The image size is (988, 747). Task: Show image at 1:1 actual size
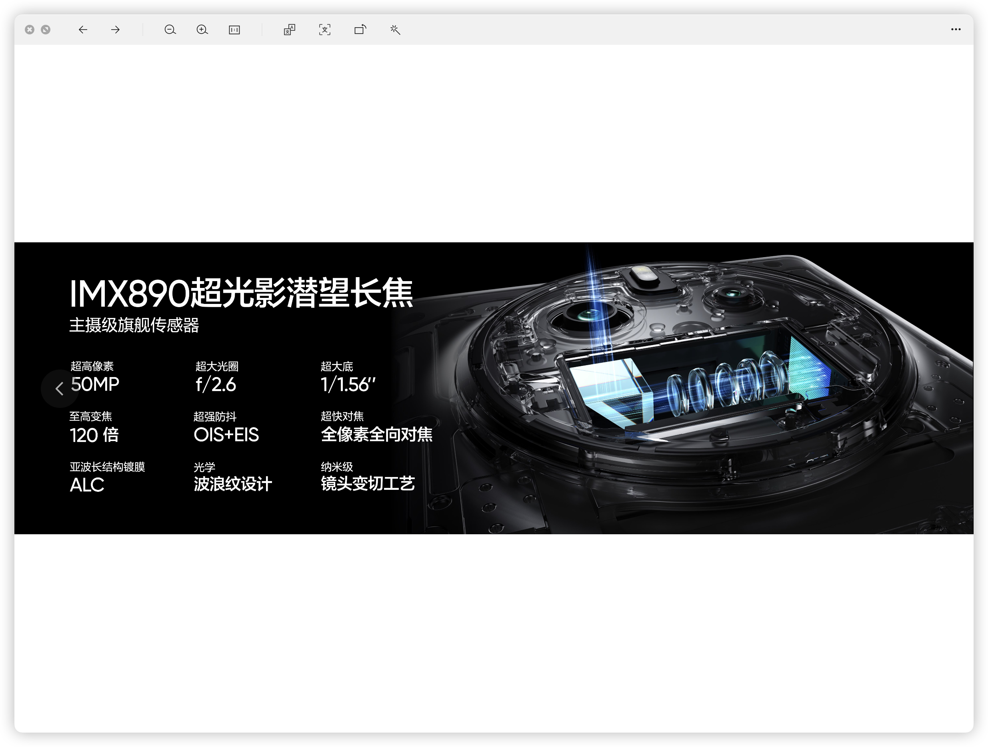click(234, 30)
